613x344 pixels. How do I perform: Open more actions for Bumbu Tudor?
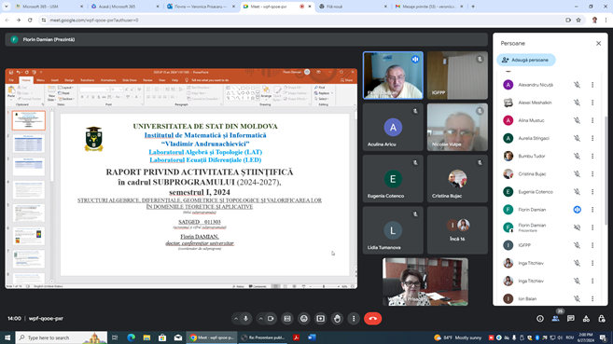[x=592, y=157]
